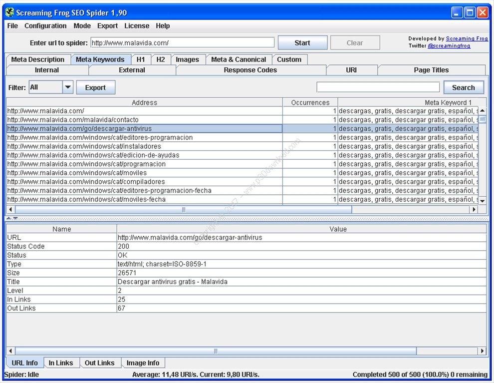Click the Size value 26571
The height and width of the screenshot is (383, 494).
tap(127, 273)
